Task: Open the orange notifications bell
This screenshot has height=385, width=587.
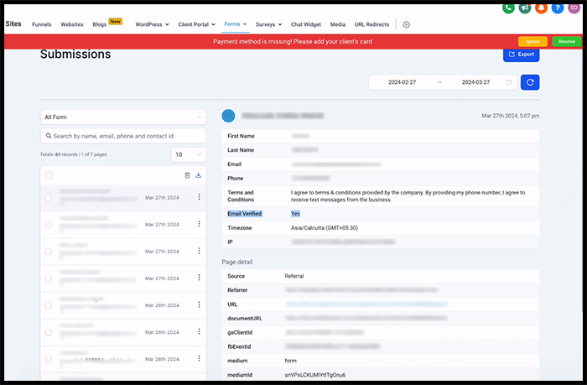Action: (541, 8)
